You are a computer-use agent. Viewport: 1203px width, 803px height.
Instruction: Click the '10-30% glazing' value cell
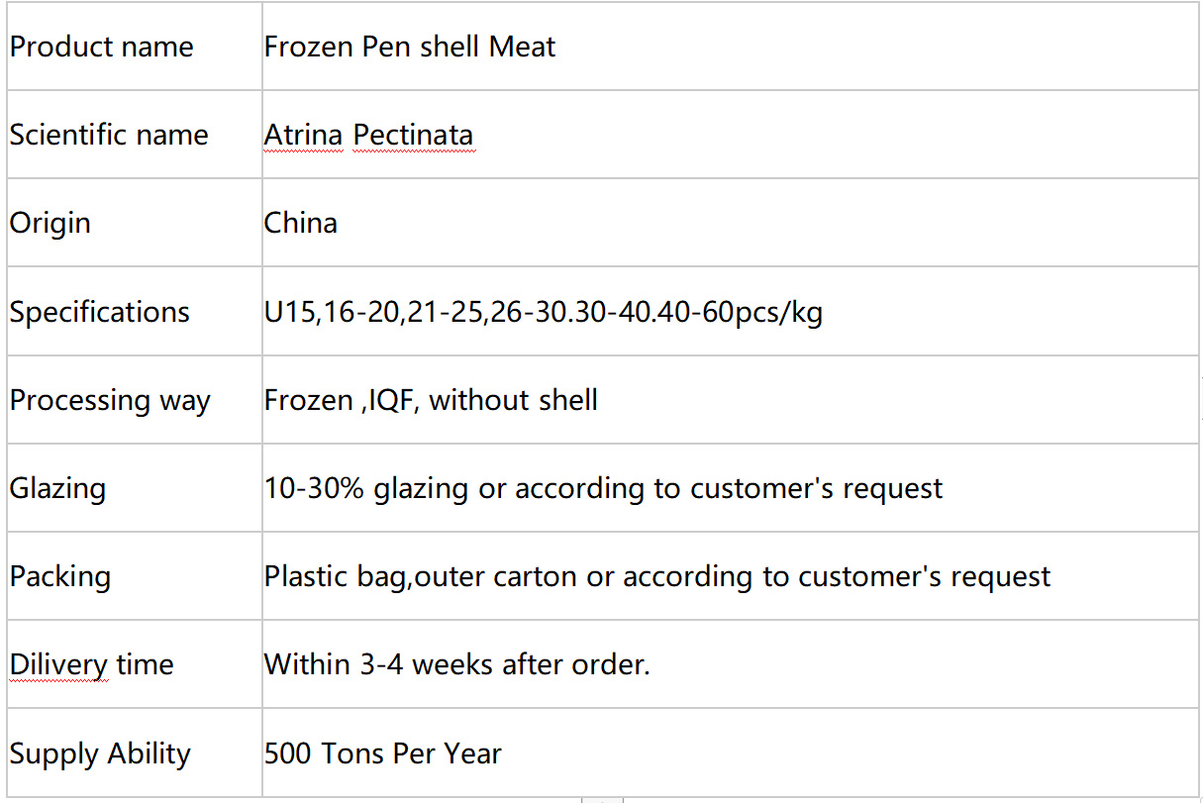(730, 487)
